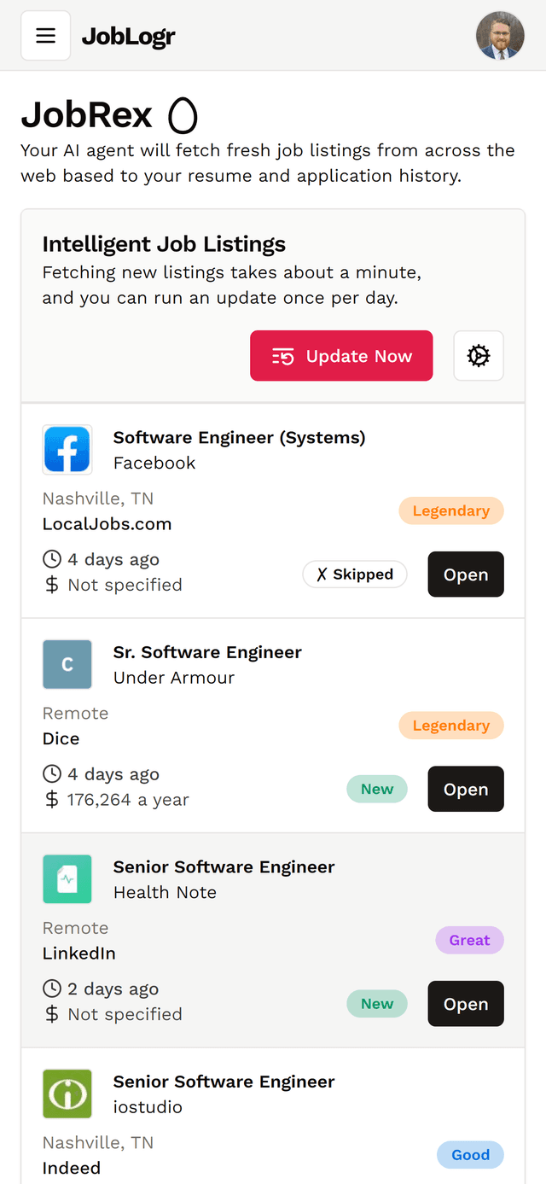Click New badge on Under Armour job
The width and height of the screenshot is (546, 1184).
tap(377, 790)
